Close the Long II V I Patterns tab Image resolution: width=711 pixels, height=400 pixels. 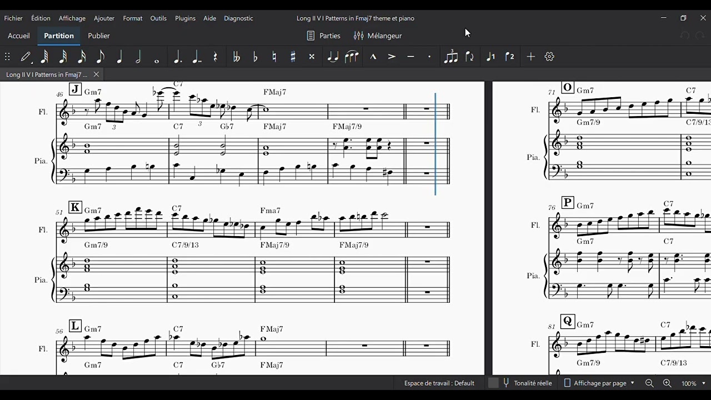coord(96,74)
